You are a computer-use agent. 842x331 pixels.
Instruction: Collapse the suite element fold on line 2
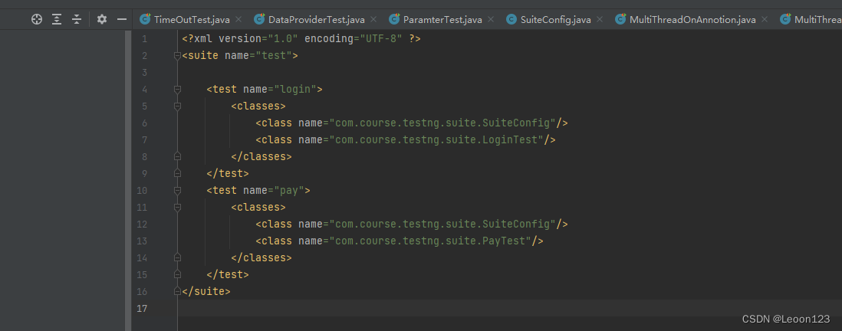coord(178,56)
